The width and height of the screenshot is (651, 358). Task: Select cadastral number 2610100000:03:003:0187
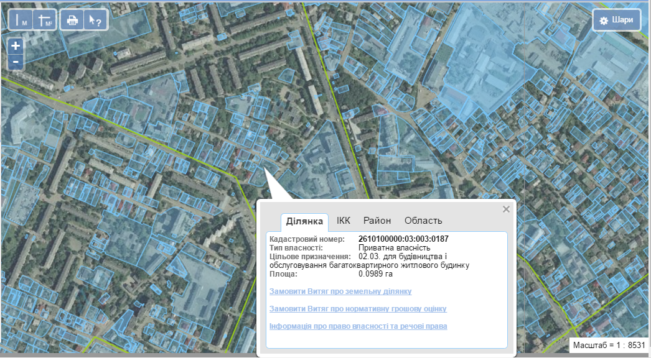pos(403,239)
